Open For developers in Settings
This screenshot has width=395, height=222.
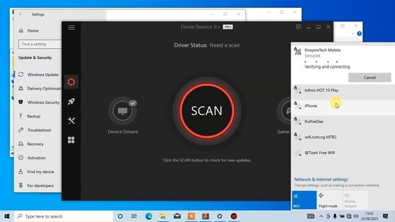36,186
